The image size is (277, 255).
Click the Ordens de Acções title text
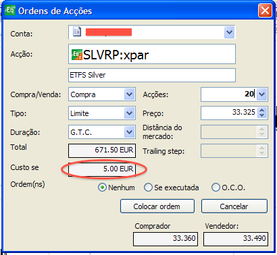click(55, 11)
